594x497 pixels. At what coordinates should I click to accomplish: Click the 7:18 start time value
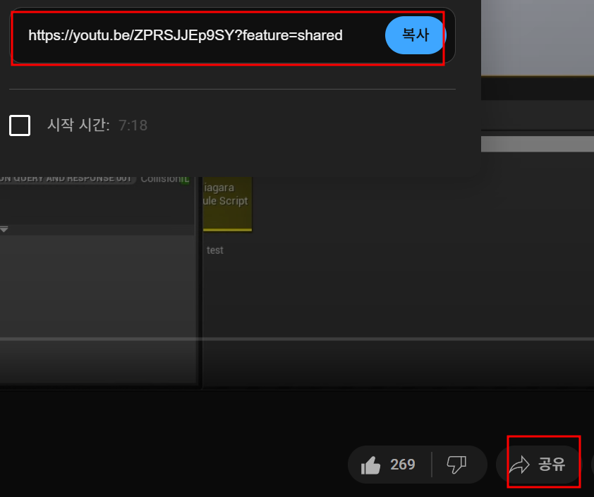click(133, 125)
